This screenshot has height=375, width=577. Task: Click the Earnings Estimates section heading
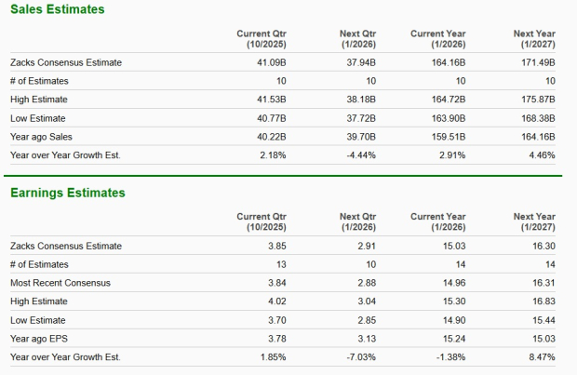click(x=66, y=193)
